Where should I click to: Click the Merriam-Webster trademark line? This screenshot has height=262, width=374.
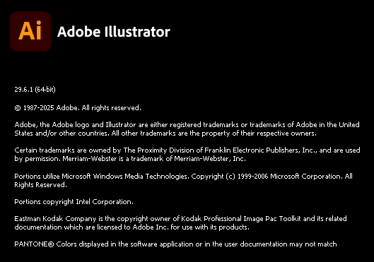[130, 159]
